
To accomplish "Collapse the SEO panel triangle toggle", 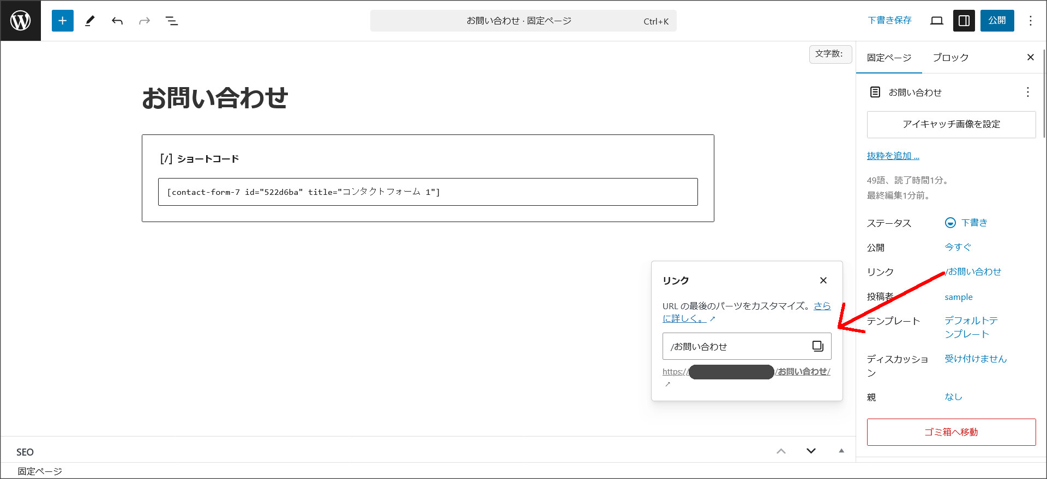I will point(841,451).
